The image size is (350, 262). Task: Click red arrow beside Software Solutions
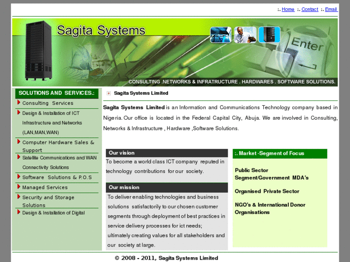19,176
